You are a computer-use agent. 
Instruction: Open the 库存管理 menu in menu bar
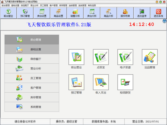(x=63, y=5)
